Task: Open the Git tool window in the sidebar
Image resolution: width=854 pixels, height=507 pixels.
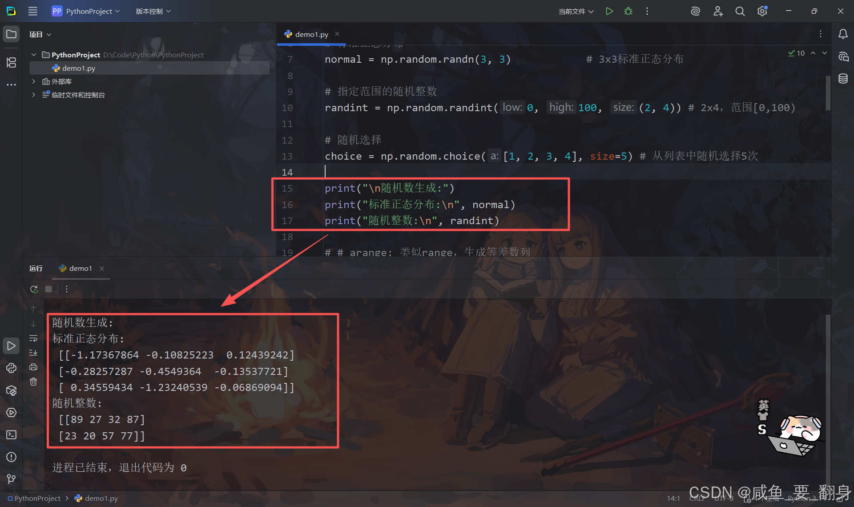Action: coord(12,479)
